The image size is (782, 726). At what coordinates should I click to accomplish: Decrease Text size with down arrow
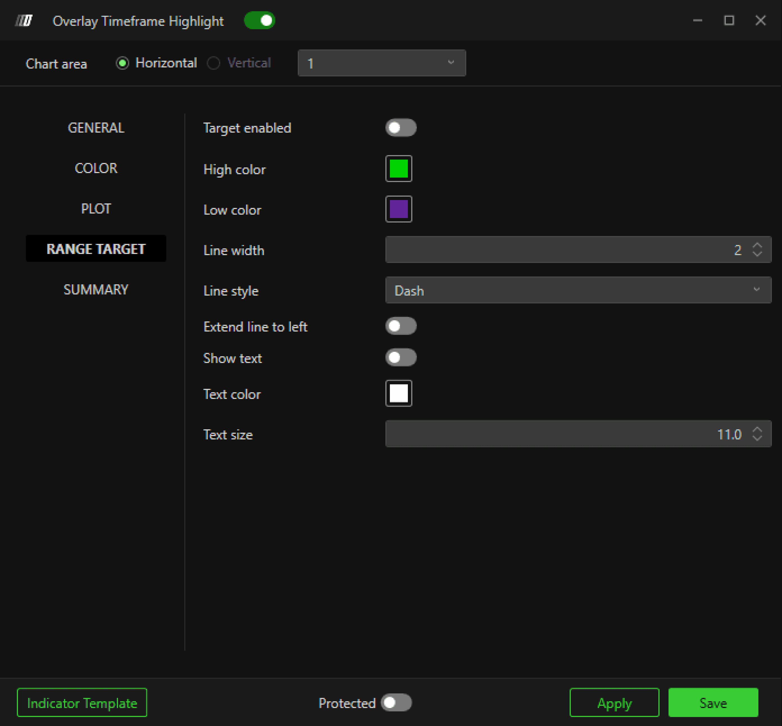tap(757, 438)
